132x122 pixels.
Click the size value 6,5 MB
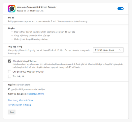point(26,11)
